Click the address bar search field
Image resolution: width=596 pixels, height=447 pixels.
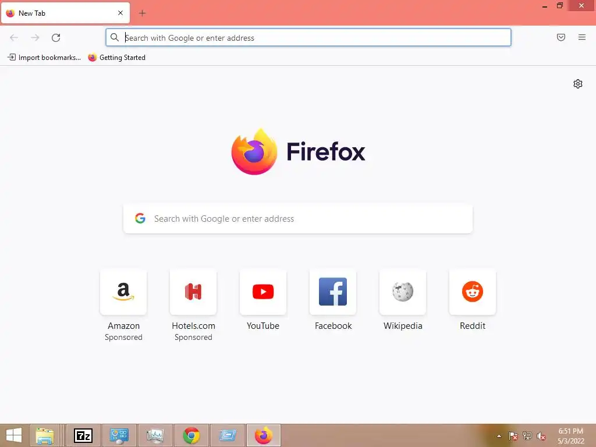pos(308,37)
